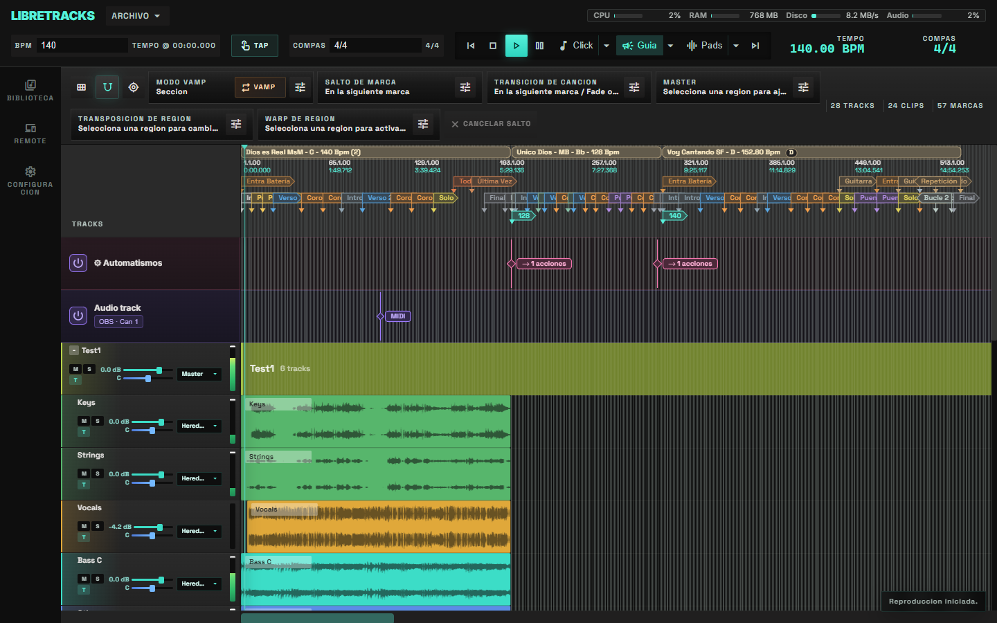Open Modo Vamp settings sliders icon
The image size is (997, 623).
pyautogui.click(x=300, y=87)
